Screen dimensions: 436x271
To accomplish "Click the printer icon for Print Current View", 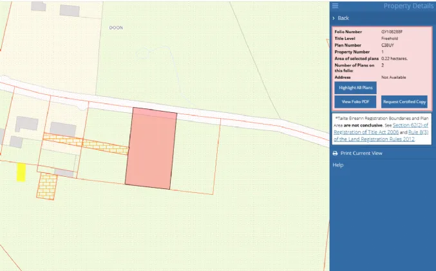I will 335,153.
